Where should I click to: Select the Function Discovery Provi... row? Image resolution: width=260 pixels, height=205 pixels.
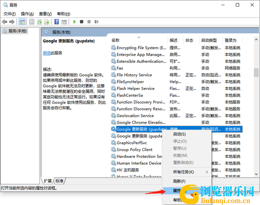pyautogui.click(x=176, y=102)
